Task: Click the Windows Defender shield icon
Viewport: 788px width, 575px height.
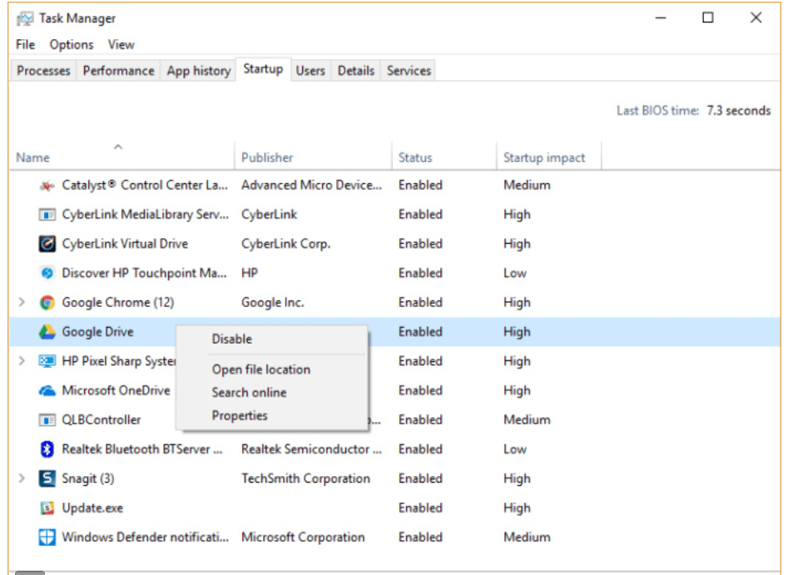Action: pyautogui.click(x=47, y=538)
